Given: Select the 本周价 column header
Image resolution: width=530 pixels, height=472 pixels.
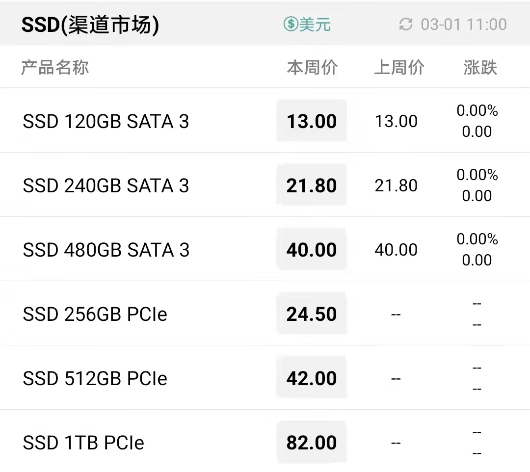Looking at the screenshot, I should coord(312,67).
